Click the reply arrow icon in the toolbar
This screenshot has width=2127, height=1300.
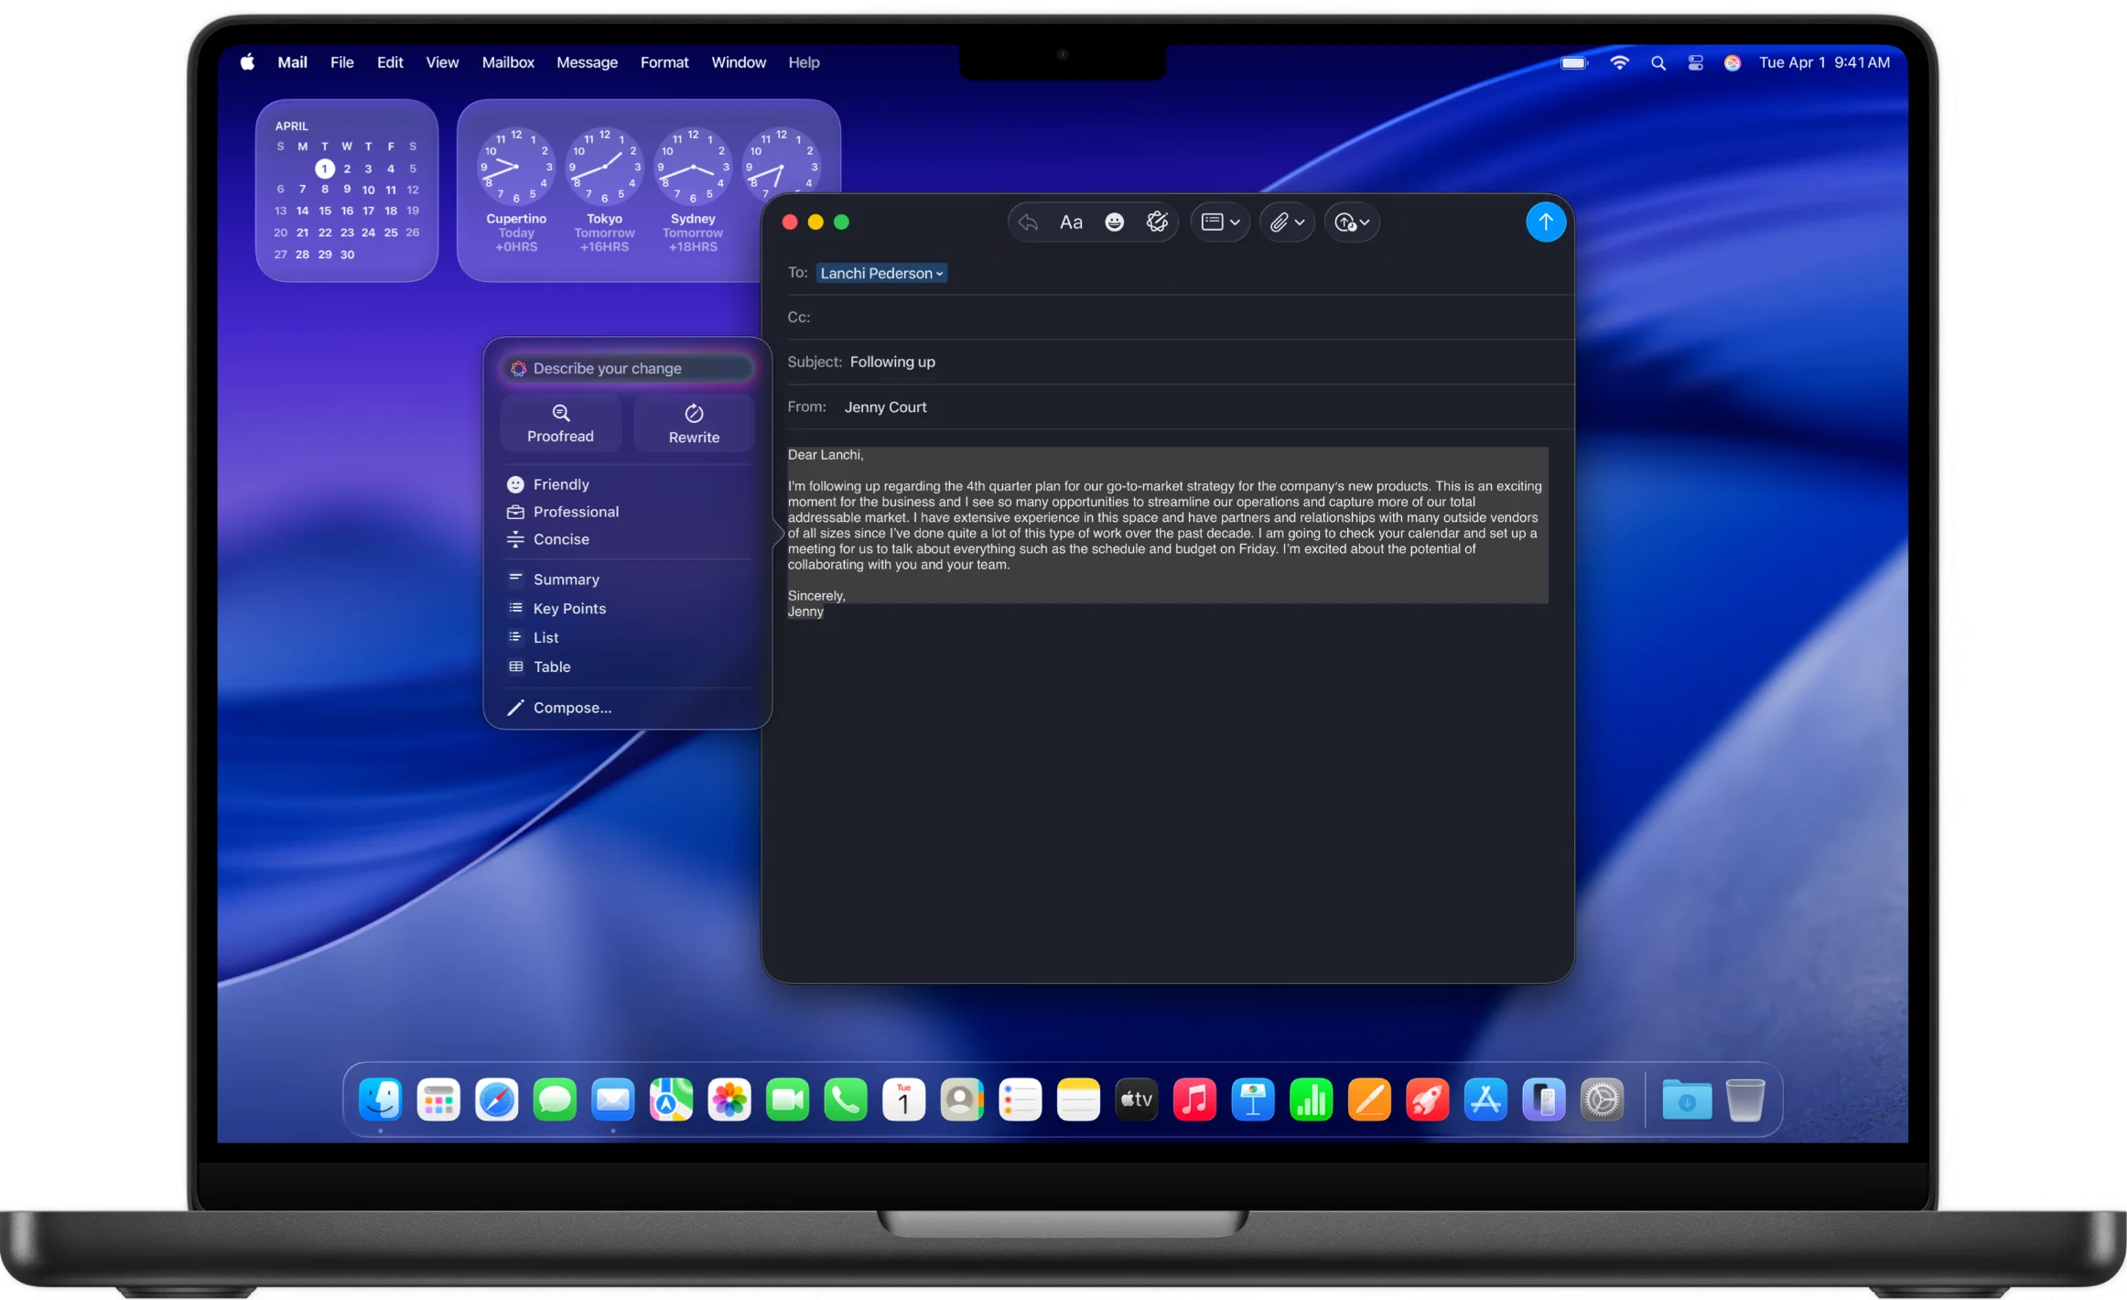click(x=1028, y=222)
